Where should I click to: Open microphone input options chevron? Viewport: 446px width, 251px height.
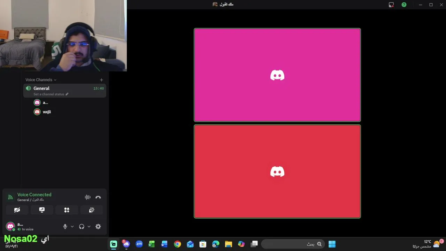pyautogui.click(x=72, y=227)
